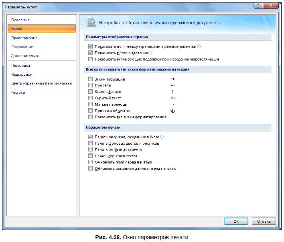Click info icon after созданных в Word

click(x=162, y=137)
